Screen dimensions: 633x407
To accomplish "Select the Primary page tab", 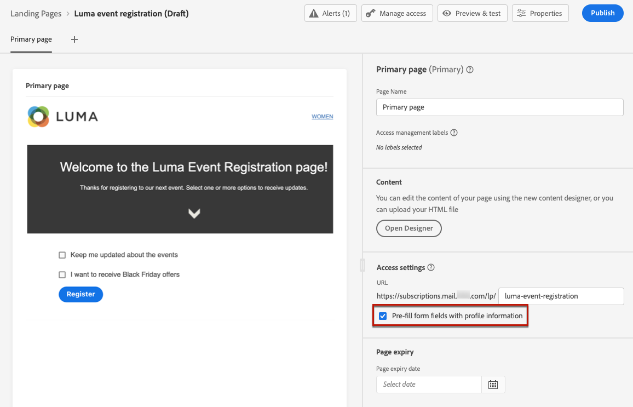I will tap(31, 39).
